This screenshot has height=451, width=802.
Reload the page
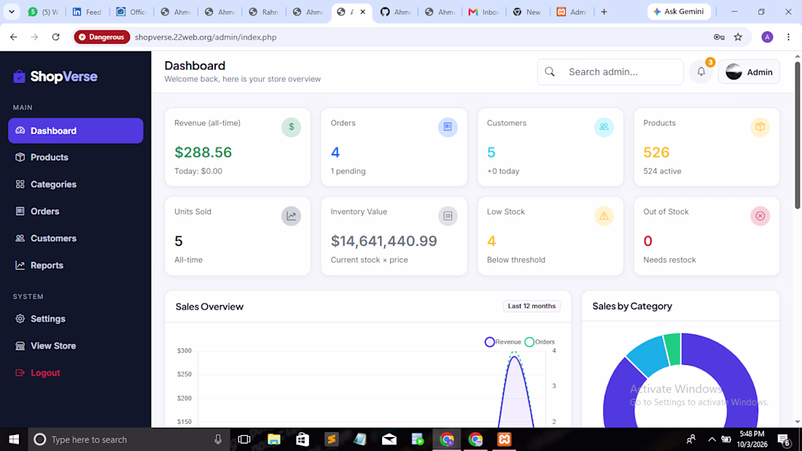[55, 37]
